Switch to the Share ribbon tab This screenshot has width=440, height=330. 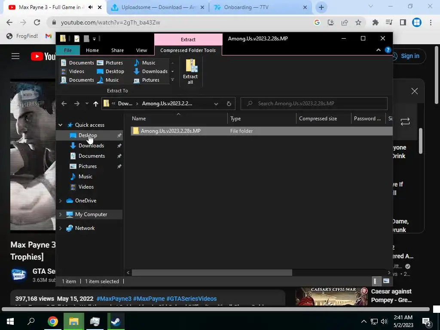pyautogui.click(x=117, y=50)
